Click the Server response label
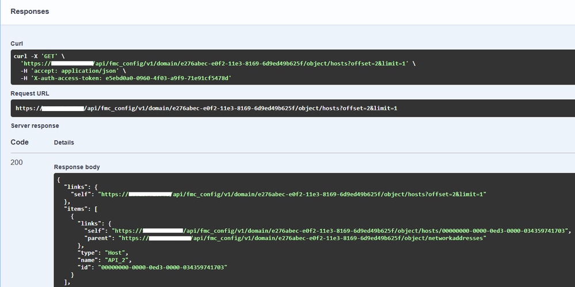 tap(35, 126)
